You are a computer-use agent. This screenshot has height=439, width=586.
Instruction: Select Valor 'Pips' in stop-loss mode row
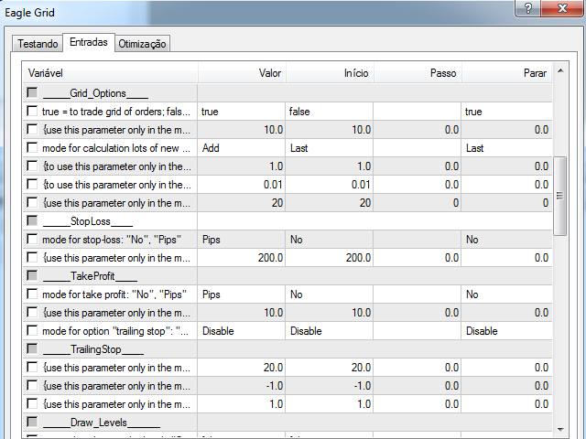coord(241,240)
